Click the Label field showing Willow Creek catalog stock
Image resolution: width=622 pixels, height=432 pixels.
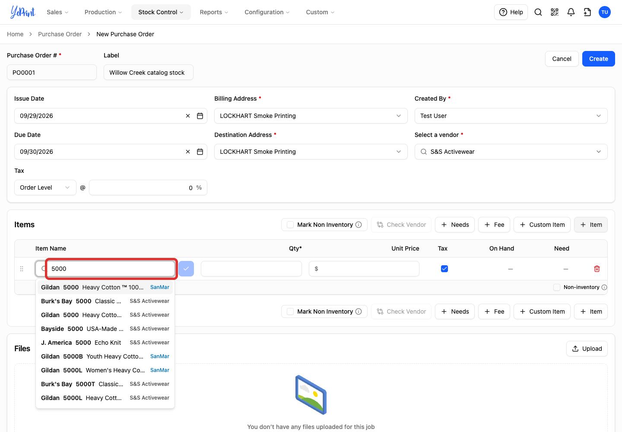pos(149,72)
